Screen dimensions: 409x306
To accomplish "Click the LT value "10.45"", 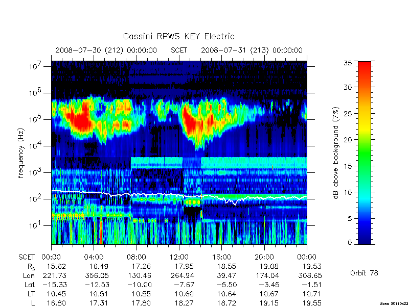I will click(56, 294).
